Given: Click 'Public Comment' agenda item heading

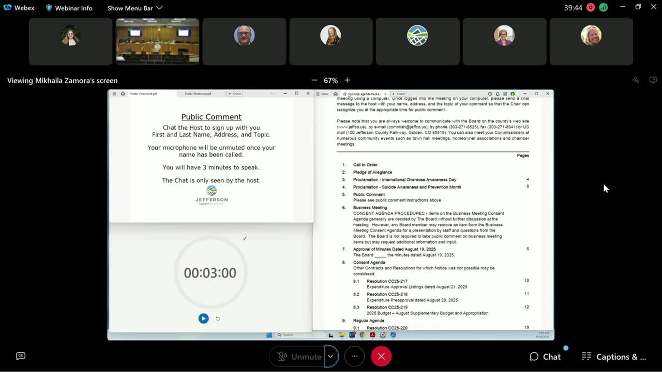Looking at the screenshot, I should 369,195.
